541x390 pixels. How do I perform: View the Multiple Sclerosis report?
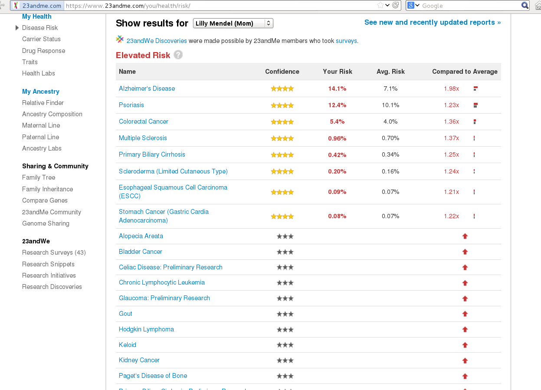pyautogui.click(x=143, y=138)
